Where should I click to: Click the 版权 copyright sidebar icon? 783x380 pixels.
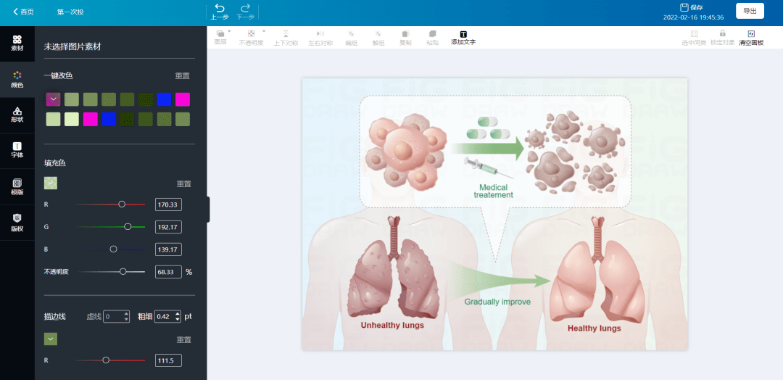pos(17,221)
